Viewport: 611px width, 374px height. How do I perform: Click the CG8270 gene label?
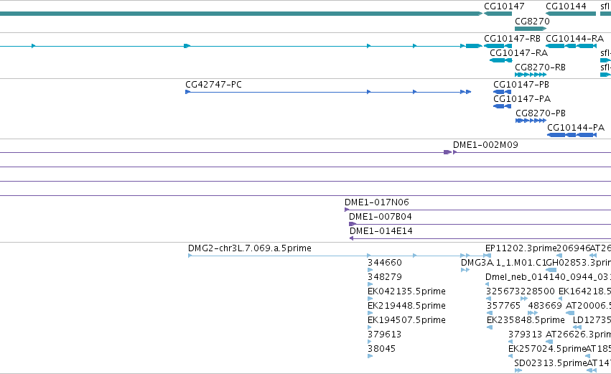click(x=532, y=21)
